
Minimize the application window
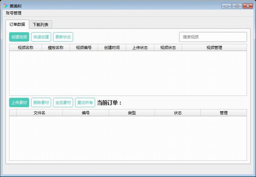[226, 6]
